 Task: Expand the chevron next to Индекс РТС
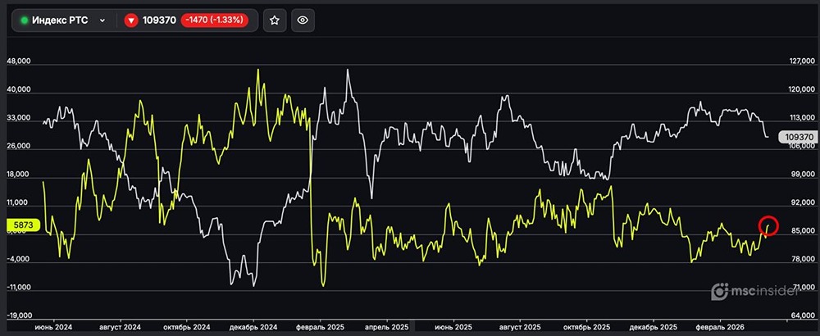click(102, 20)
